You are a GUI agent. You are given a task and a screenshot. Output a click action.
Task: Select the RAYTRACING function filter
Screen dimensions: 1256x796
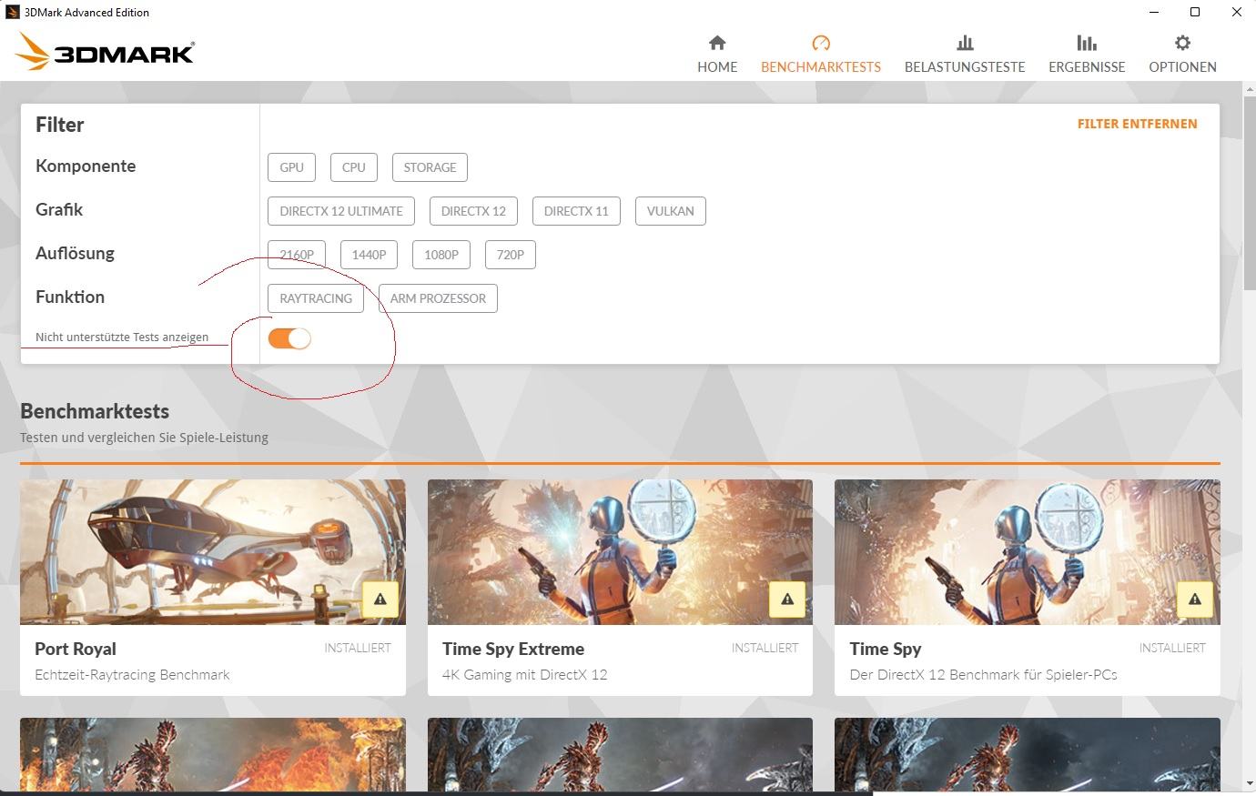click(316, 298)
